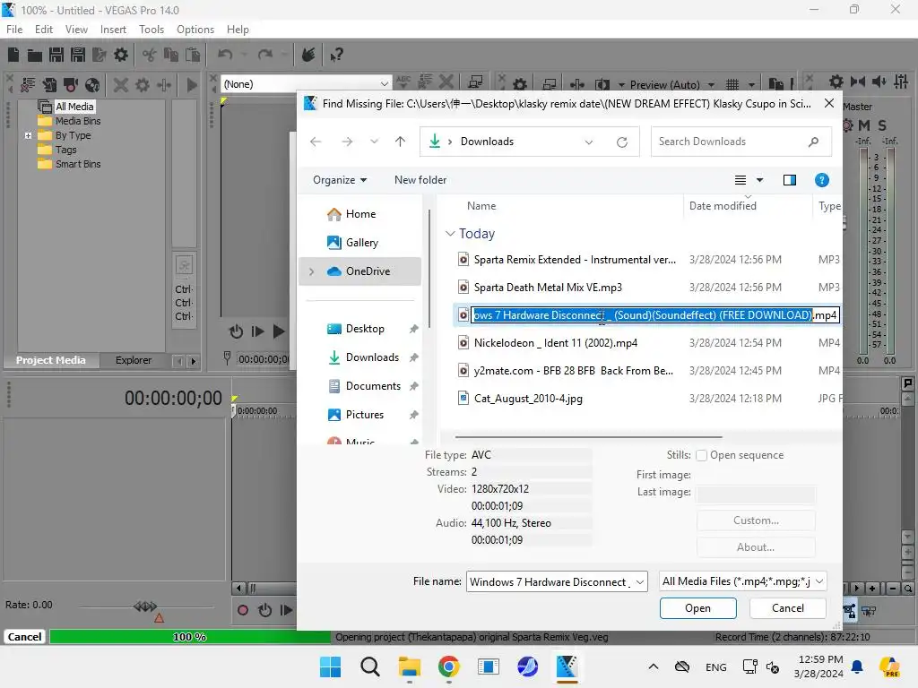This screenshot has height=688, width=918.
Task: Click the blue help icon in file dialog
Action: [821, 180]
